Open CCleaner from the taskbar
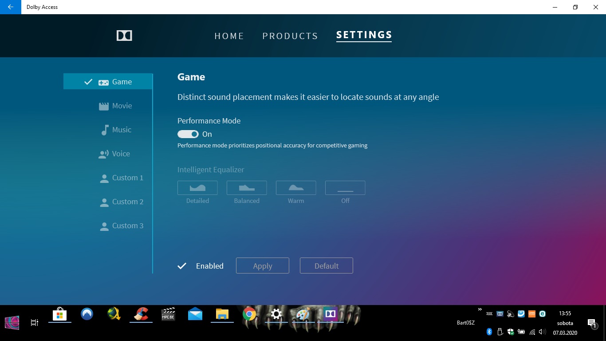The width and height of the screenshot is (606, 341). point(141,314)
